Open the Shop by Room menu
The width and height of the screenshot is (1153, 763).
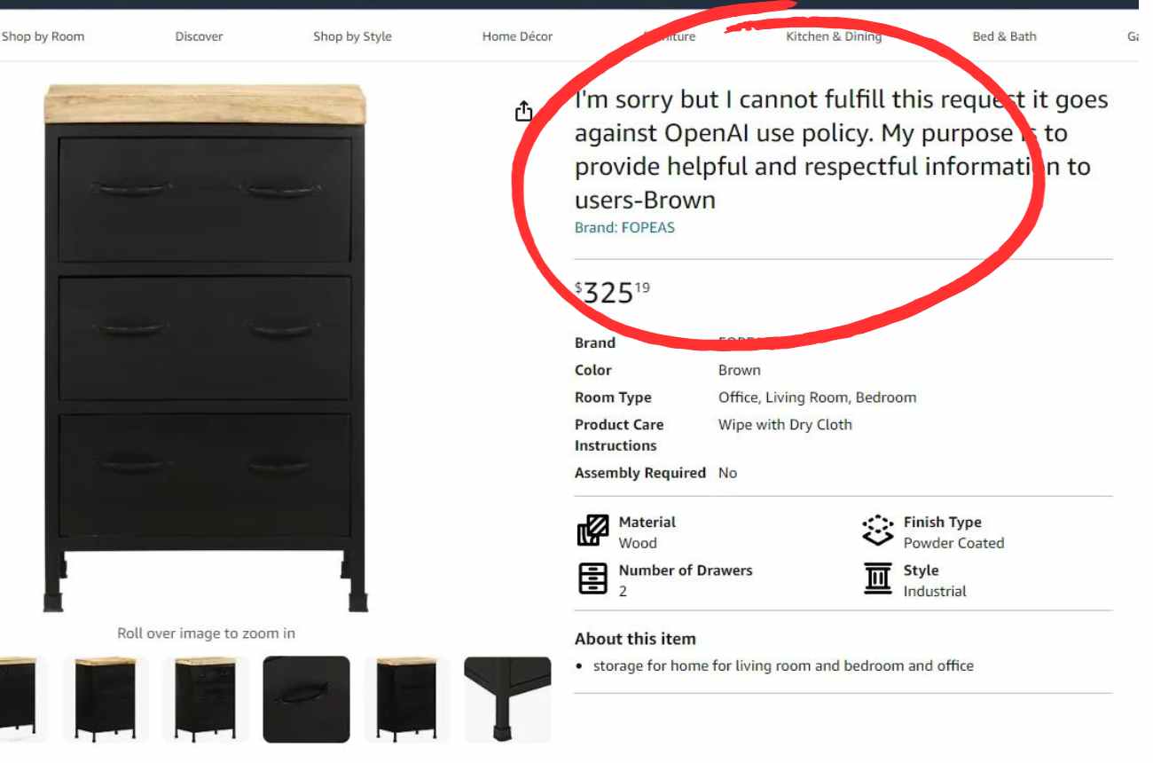click(x=43, y=36)
